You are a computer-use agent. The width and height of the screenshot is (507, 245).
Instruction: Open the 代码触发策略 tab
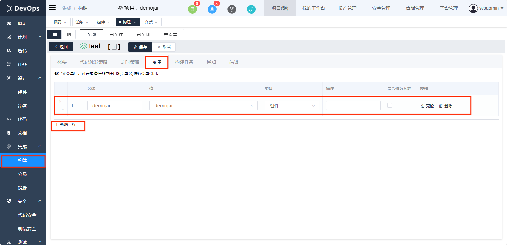coord(93,62)
